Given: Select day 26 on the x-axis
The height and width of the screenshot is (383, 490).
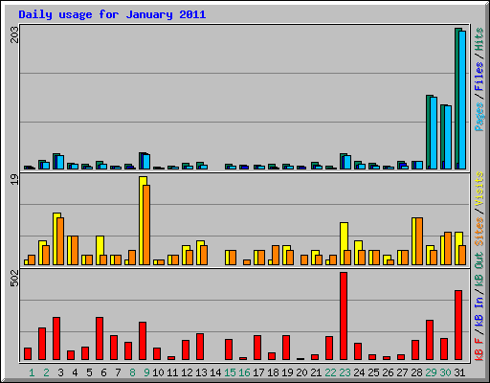Looking at the screenshot, I should [x=388, y=372].
